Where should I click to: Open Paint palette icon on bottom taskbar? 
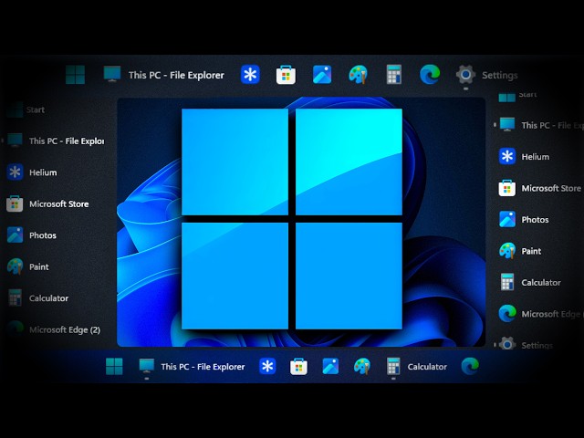(362, 366)
